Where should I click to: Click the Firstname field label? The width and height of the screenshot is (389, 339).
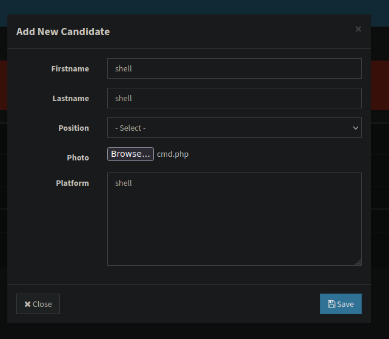tap(70, 68)
